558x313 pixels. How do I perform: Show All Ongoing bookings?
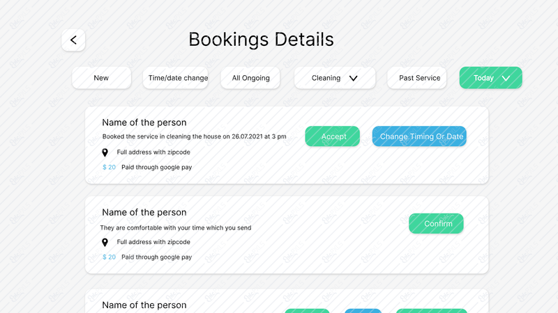click(250, 78)
